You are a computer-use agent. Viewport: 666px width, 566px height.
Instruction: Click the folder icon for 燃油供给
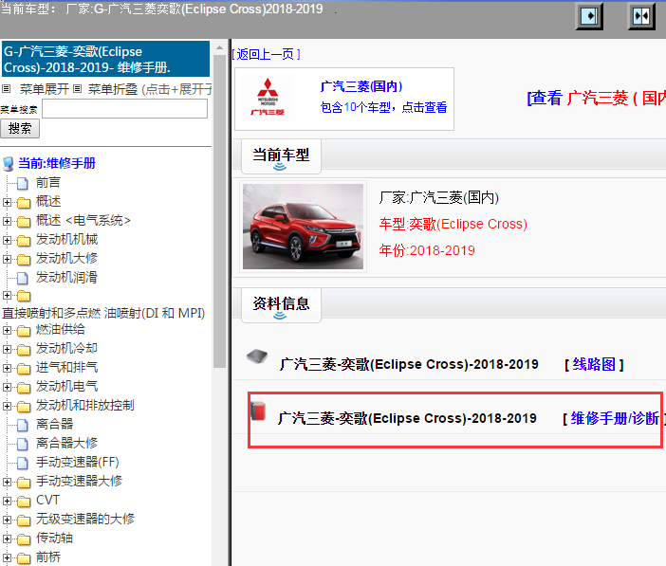click(24, 330)
